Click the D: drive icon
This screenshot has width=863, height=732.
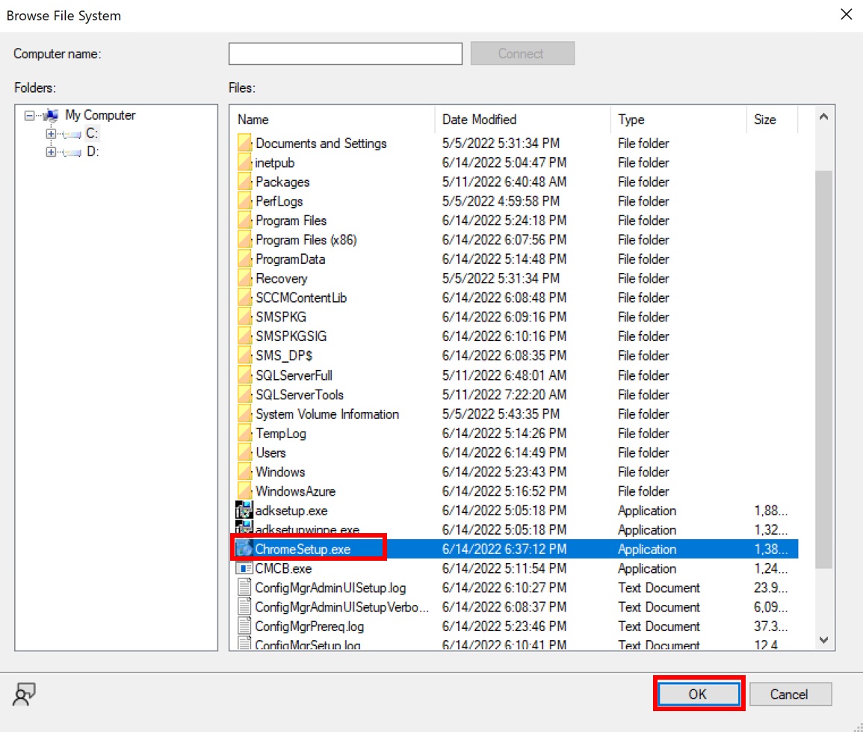pyautogui.click(x=72, y=152)
